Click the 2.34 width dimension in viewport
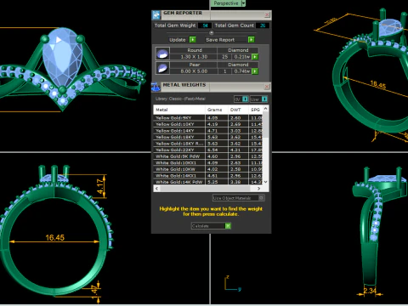Screen dimensions: 408x306 click(x=370, y=291)
